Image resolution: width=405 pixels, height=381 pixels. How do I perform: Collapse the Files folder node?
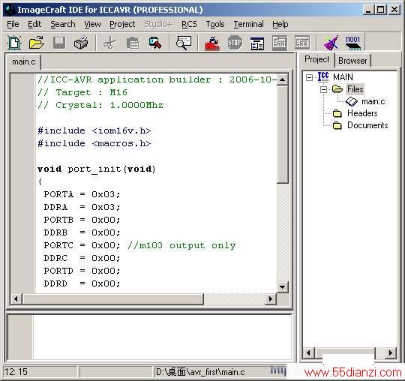pos(324,89)
